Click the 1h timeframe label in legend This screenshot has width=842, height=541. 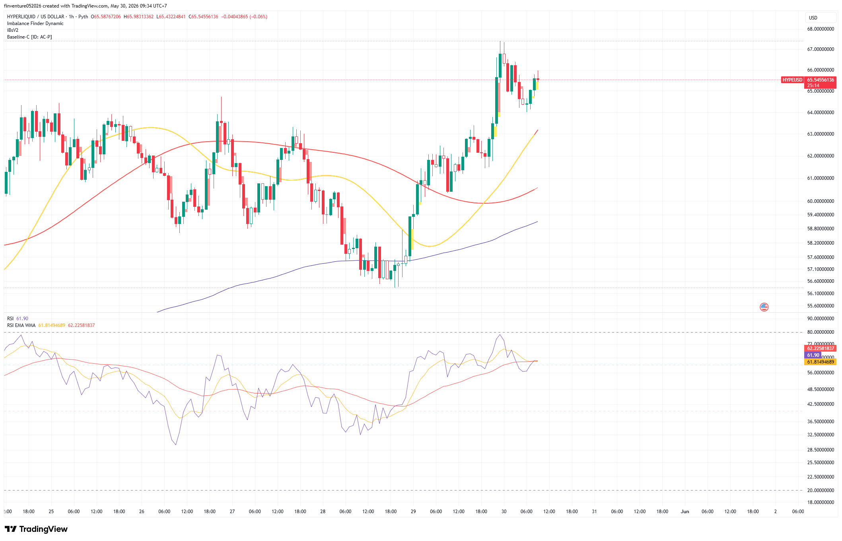point(71,17)
